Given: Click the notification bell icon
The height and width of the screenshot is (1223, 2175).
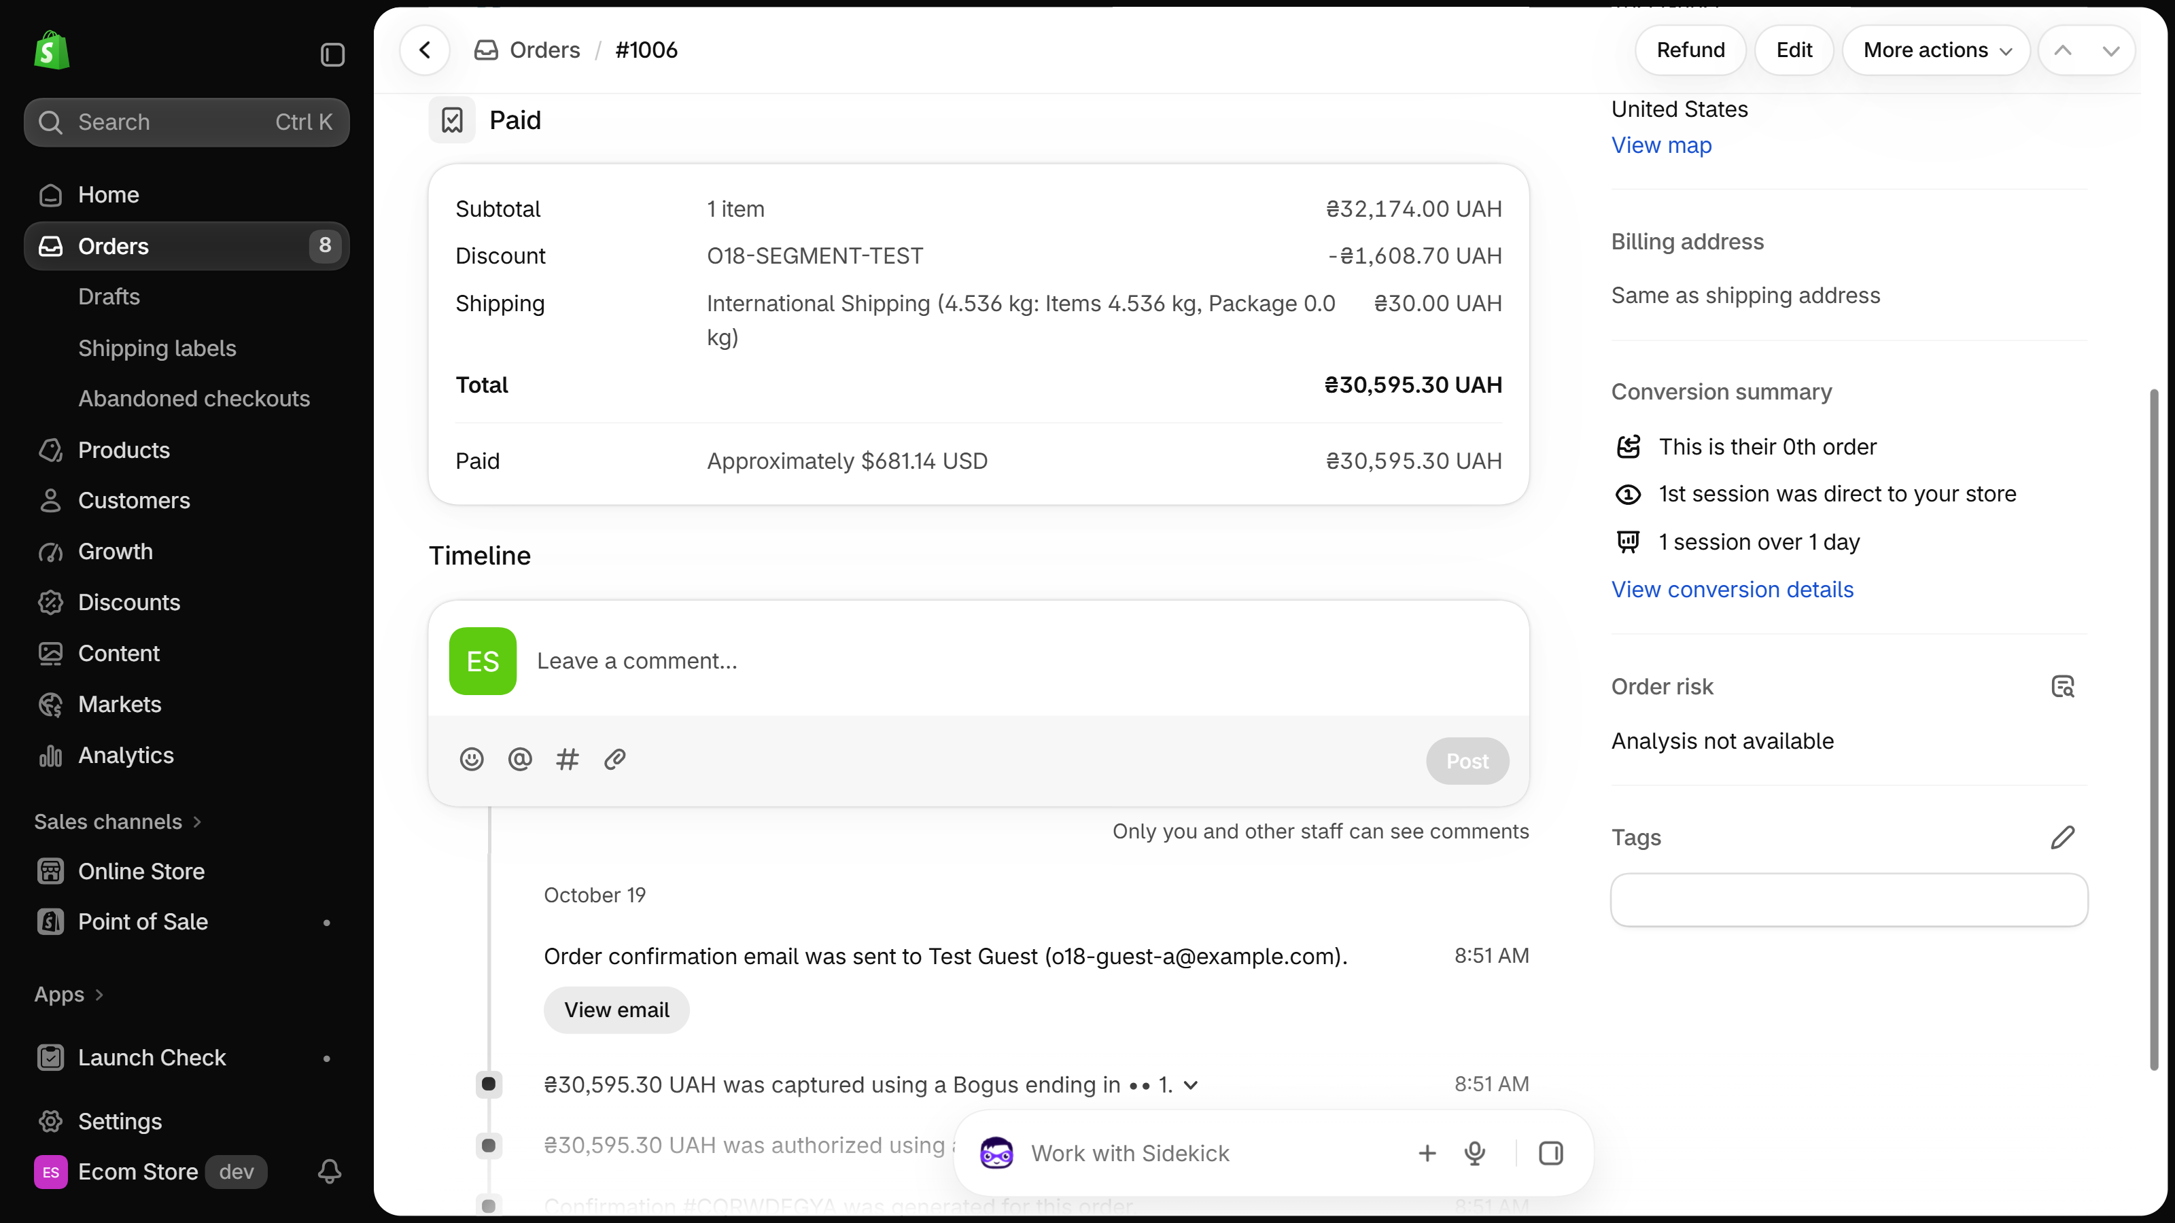Looking at the screenshot, I should tap(330, 1171).
